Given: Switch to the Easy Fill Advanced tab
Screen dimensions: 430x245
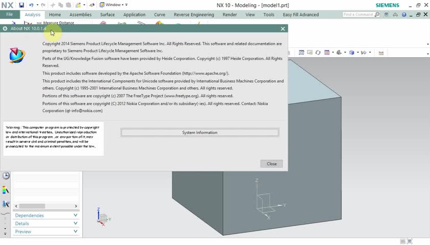Looking at the screenshot, I should (x=301, y=14).
